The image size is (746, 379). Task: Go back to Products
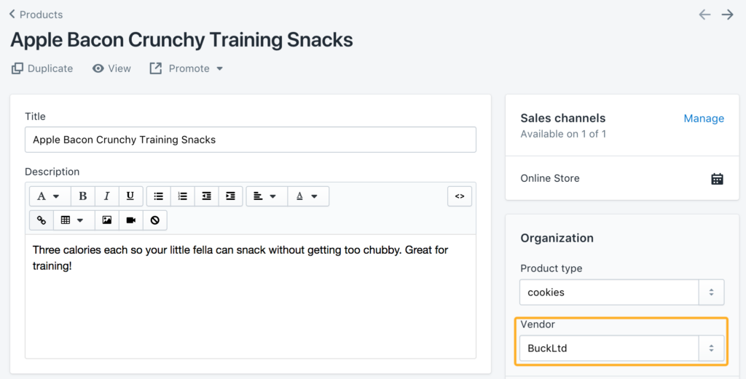pos(36,15)
